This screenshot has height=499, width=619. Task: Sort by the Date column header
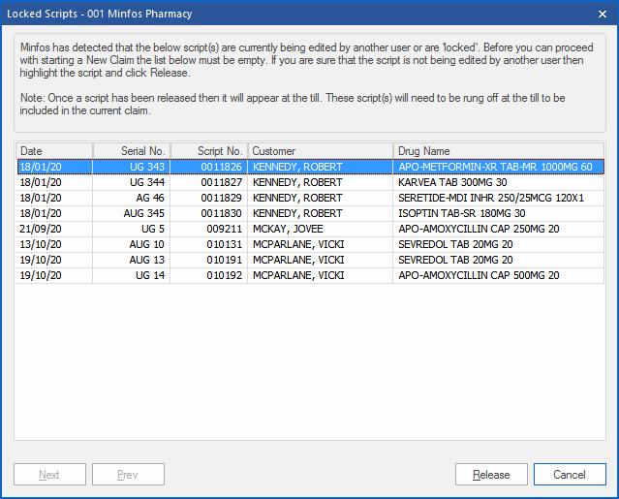pos(54,151)
